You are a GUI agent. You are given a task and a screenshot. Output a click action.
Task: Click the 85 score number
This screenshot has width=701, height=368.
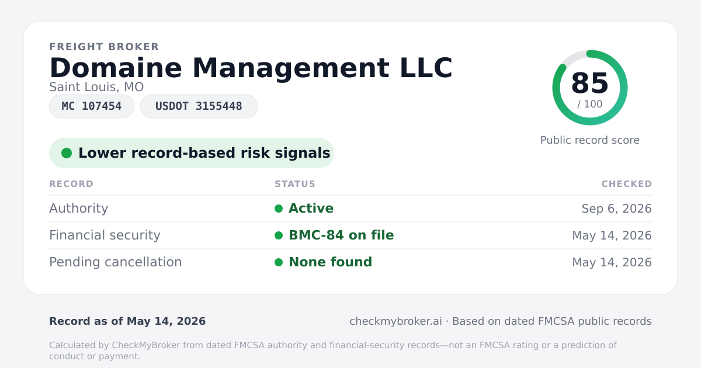pyautogui.click(x=590, y=83)
